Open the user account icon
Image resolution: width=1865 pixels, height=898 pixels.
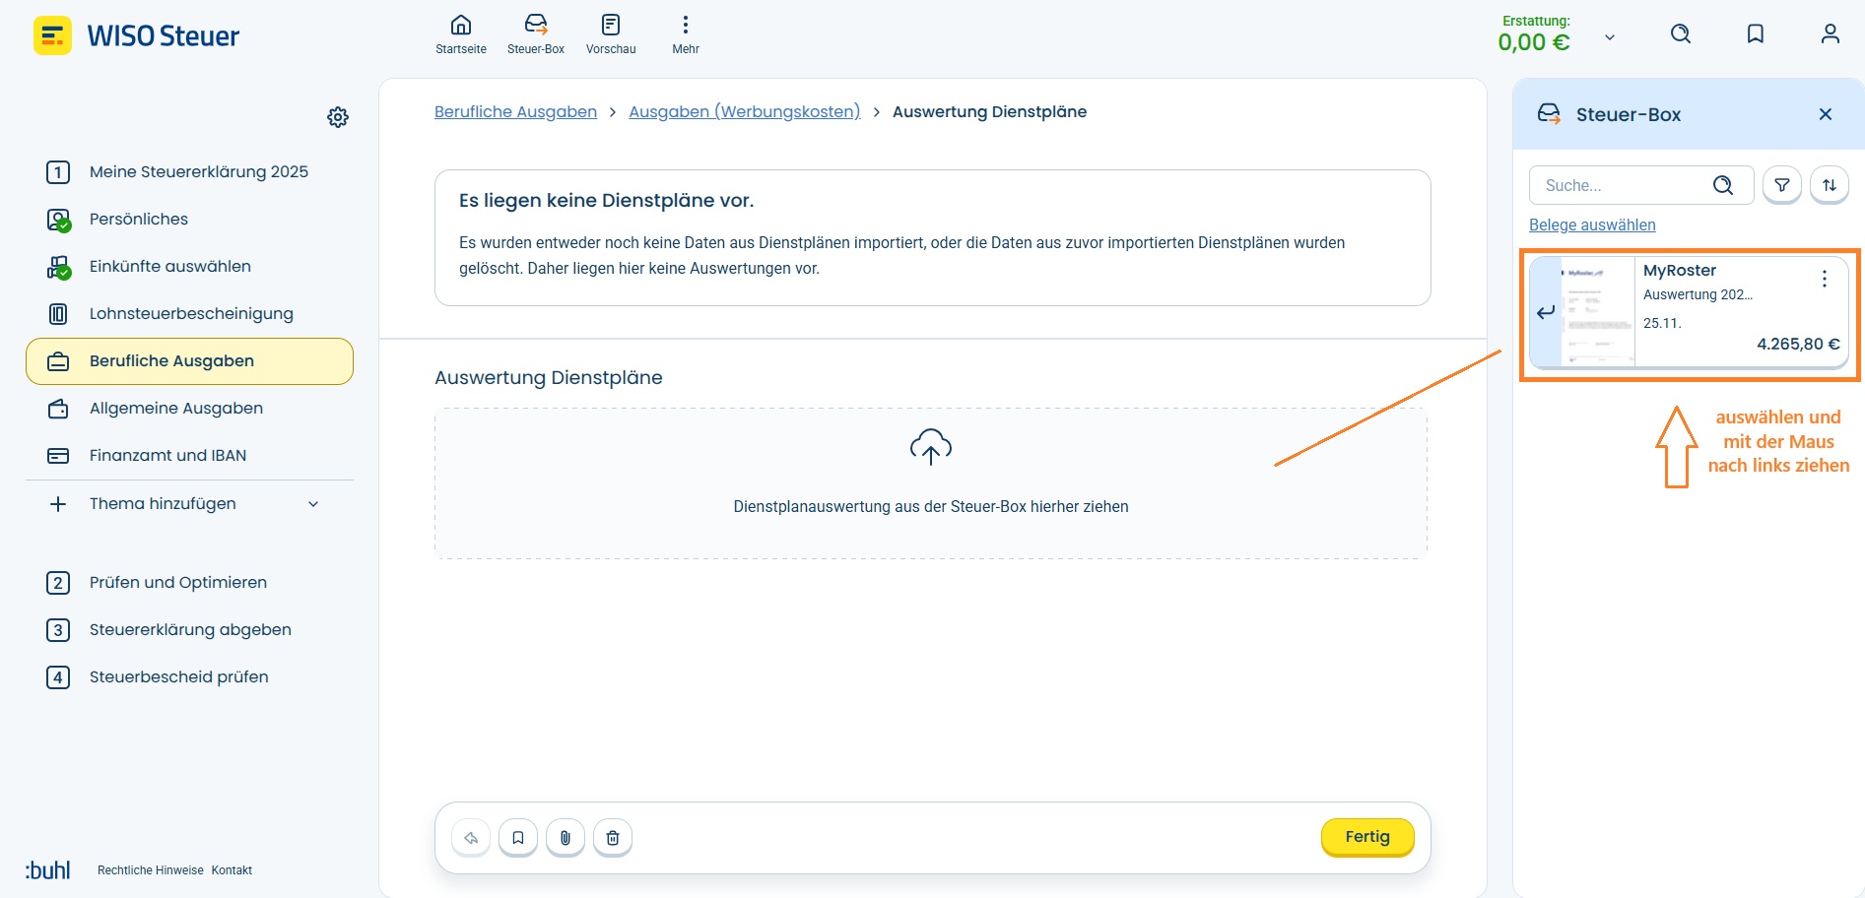click(1831, 34)
